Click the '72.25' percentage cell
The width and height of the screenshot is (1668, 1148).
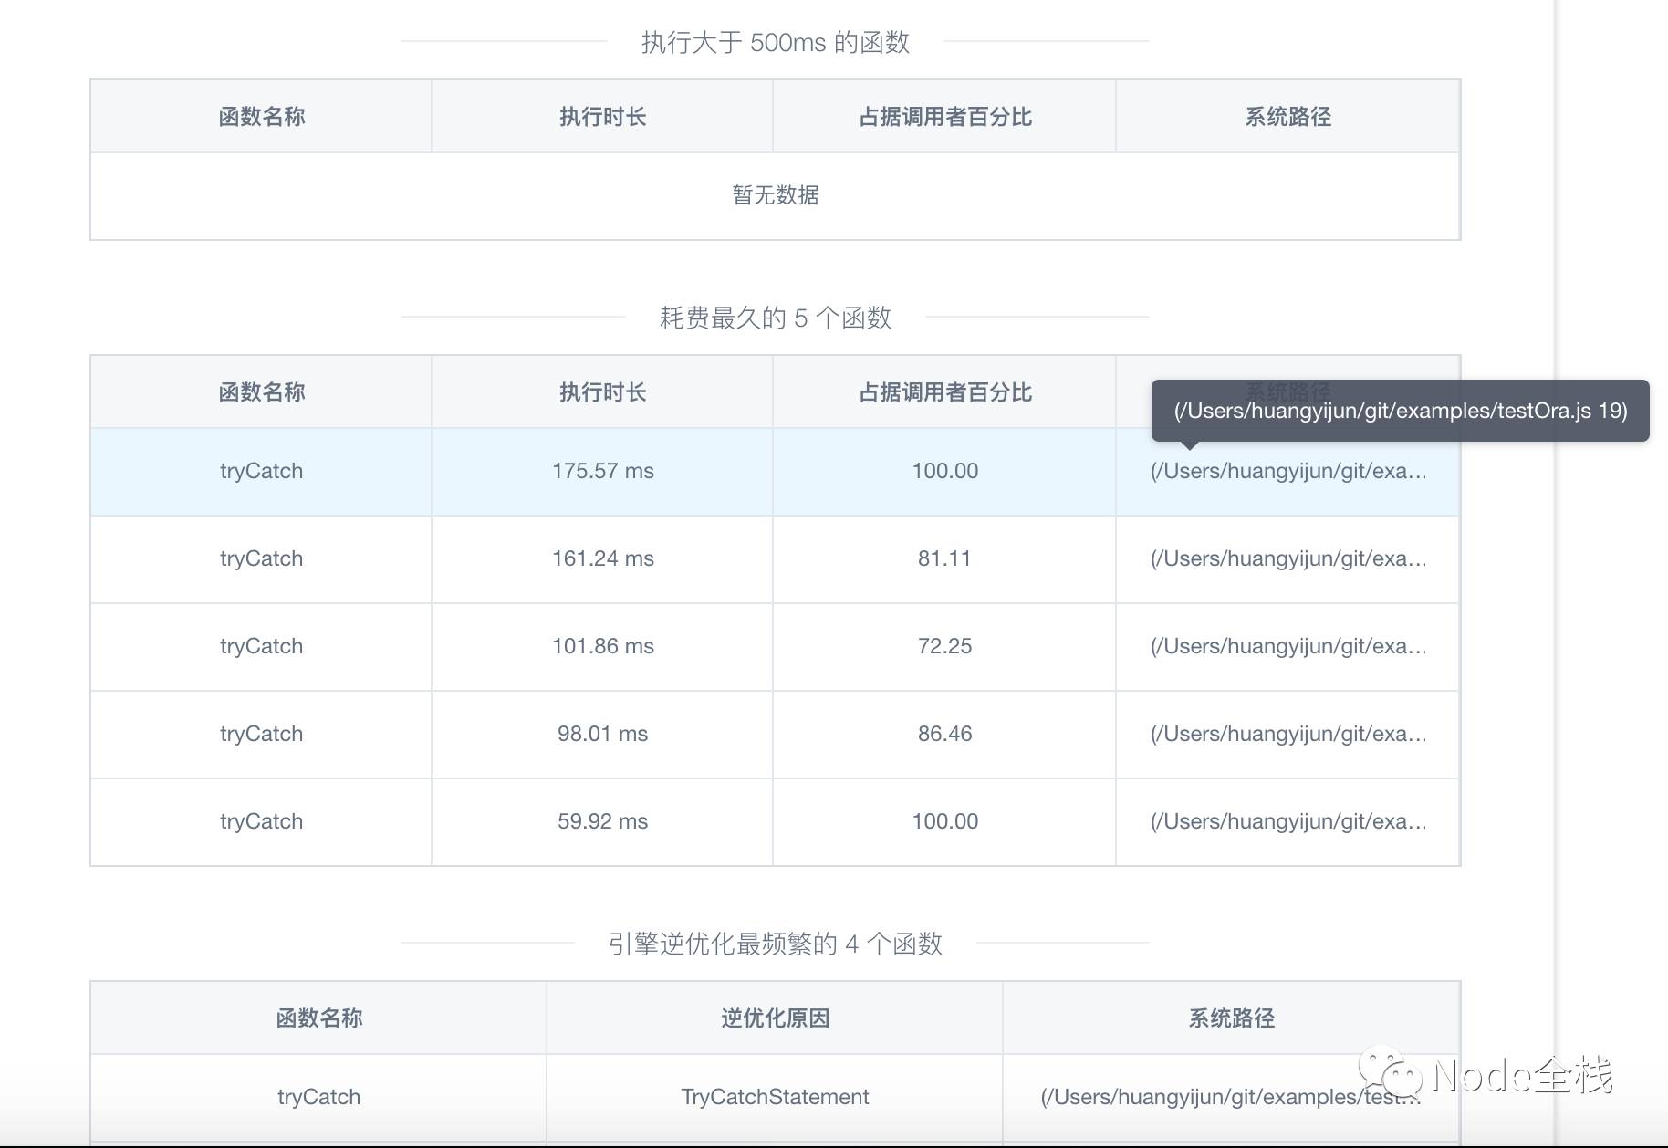point(945,646)
